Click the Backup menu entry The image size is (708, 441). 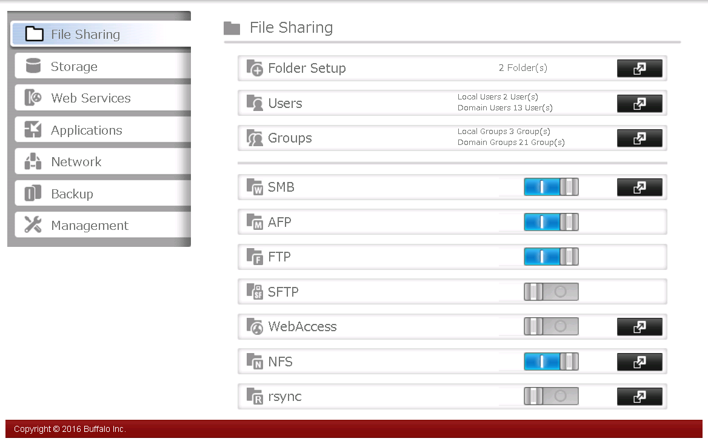(72, 194)
